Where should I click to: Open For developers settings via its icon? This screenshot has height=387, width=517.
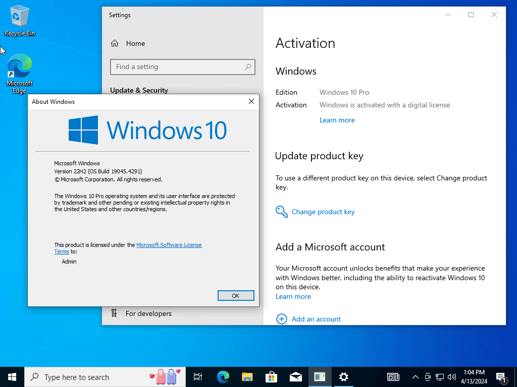[115, 313]
